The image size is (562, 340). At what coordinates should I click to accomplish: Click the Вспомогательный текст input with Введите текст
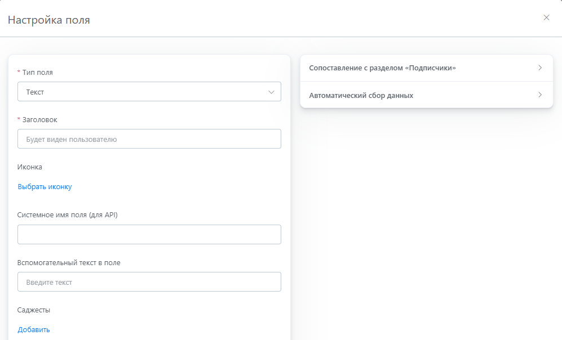click(x=149, y=282)
